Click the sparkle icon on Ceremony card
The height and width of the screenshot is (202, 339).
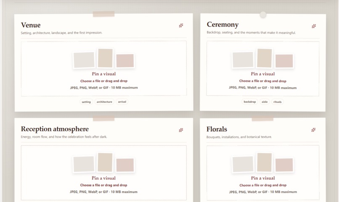pyautogui.click(x=314, y=26)
